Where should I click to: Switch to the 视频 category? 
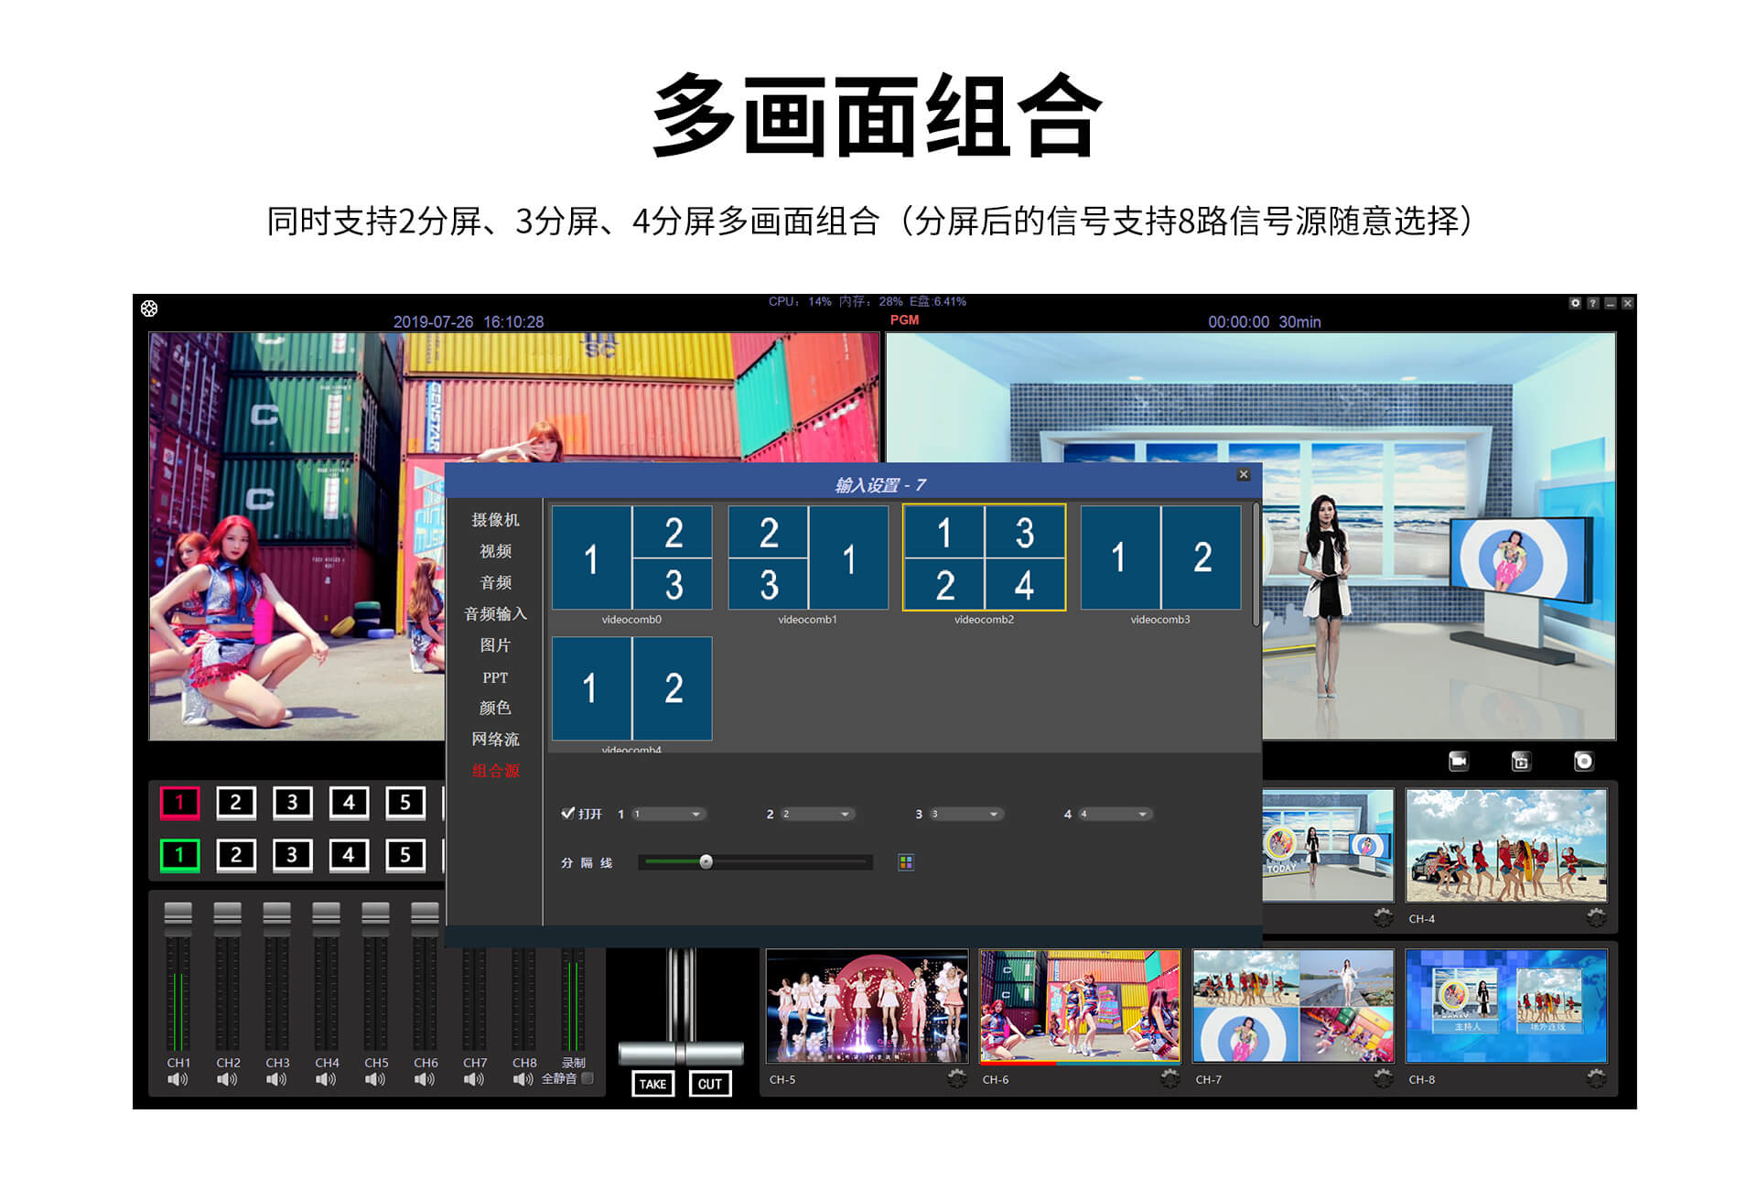[x=495, y=551]
